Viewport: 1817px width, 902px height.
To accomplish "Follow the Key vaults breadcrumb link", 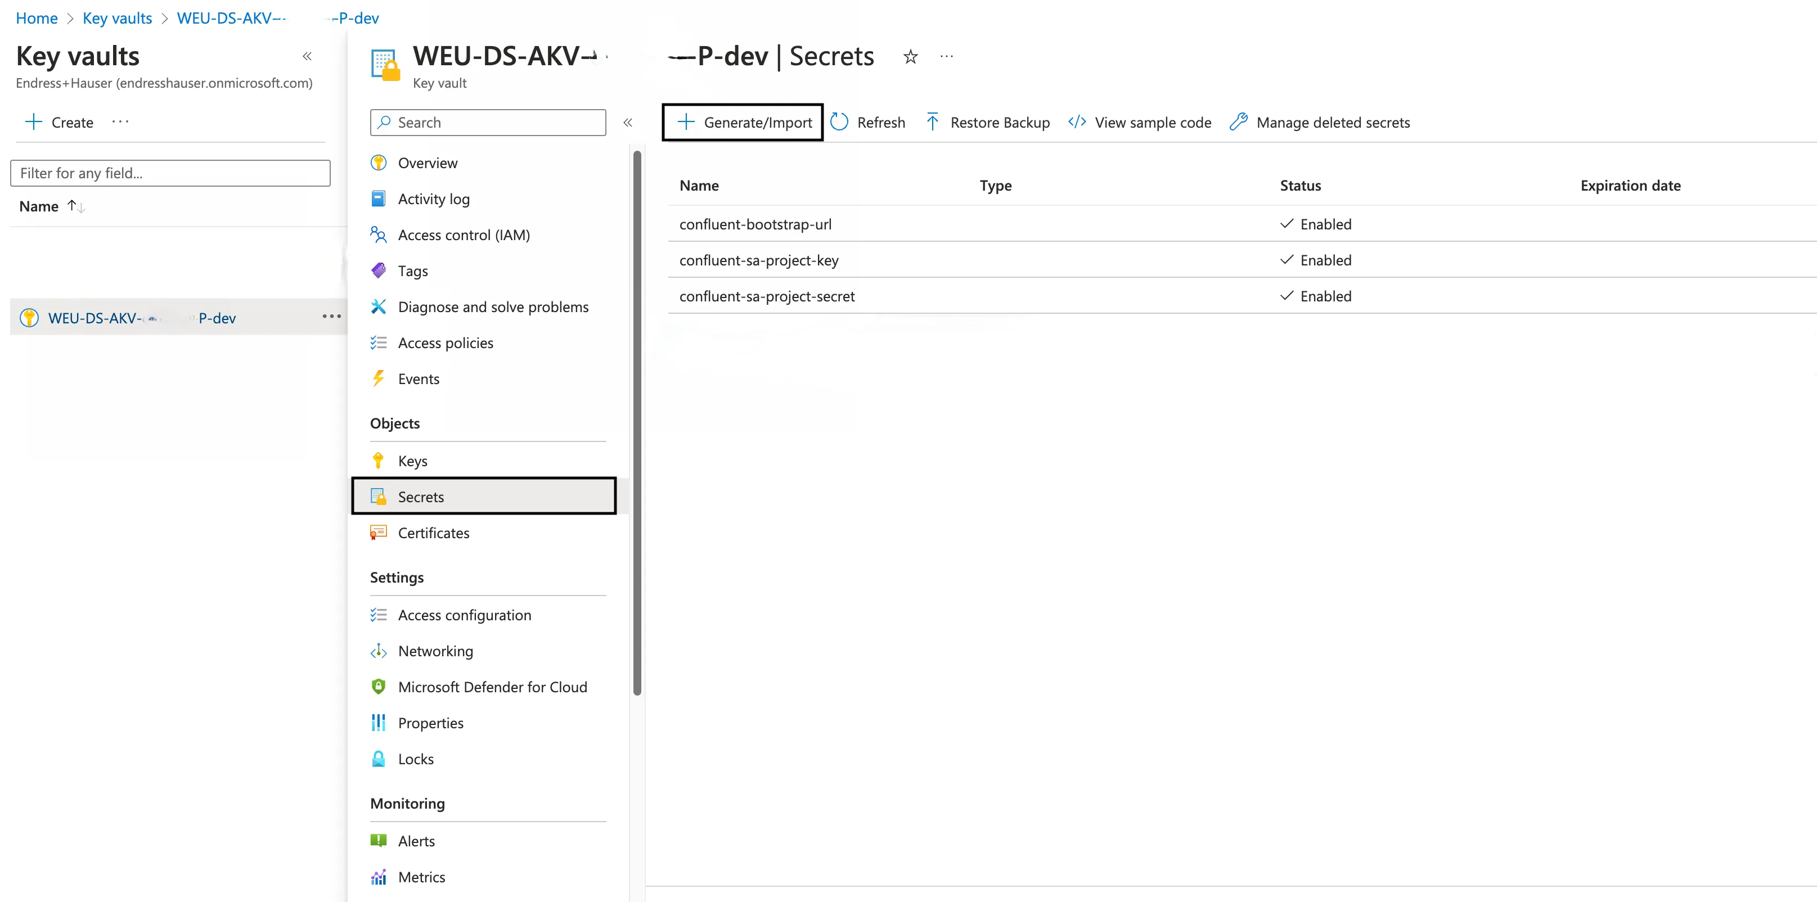I will coord(117,17).
